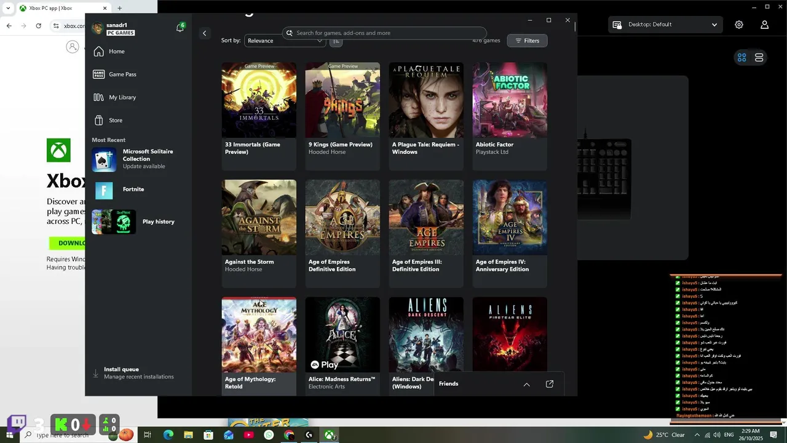Viewport: 787px width, 443px height.
Task: Reload page in the browser window
Action: point(38,26)
